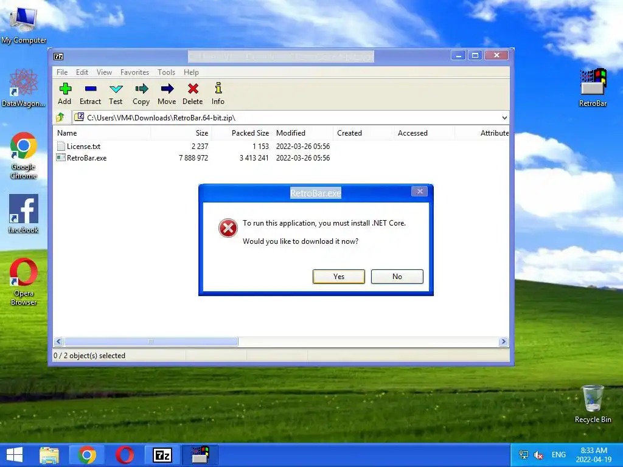Expand the address path dropdown

pos(504,117)
